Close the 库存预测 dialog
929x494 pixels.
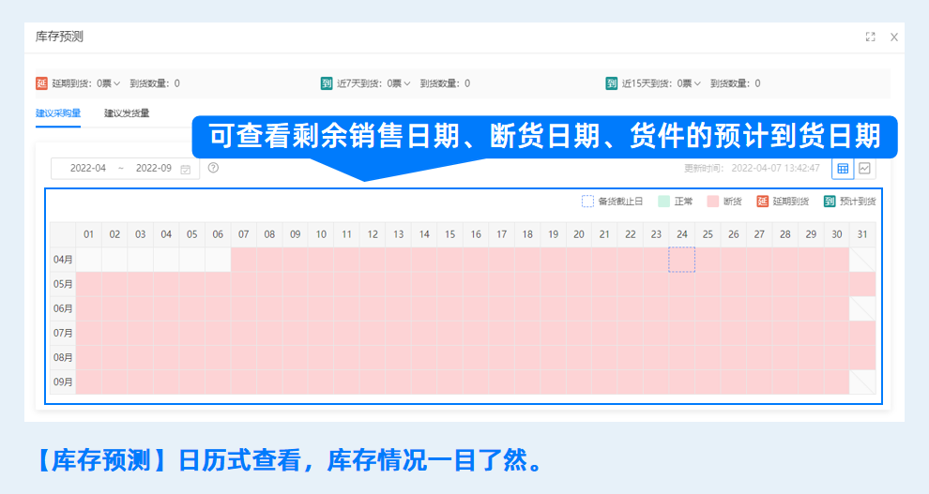(894, 37)
